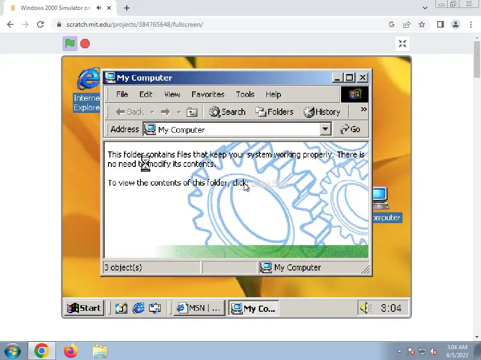Click the Show Files link
The width and height of the screenshot is (481, 360).
point(270,183)
